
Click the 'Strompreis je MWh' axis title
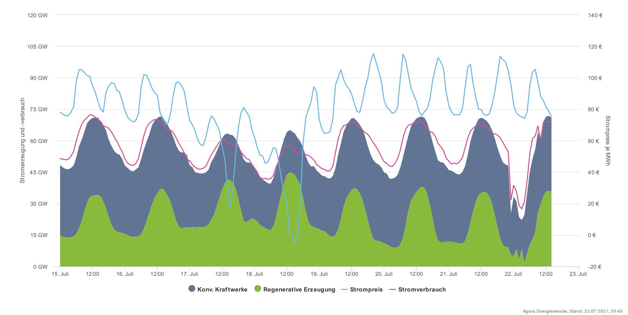point(608,141)
